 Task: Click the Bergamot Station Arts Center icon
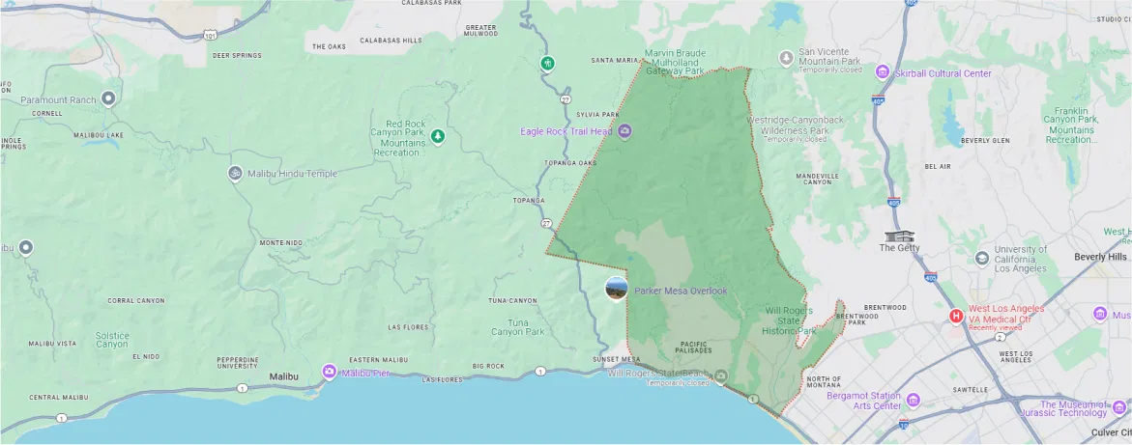(x=913, y=400)
